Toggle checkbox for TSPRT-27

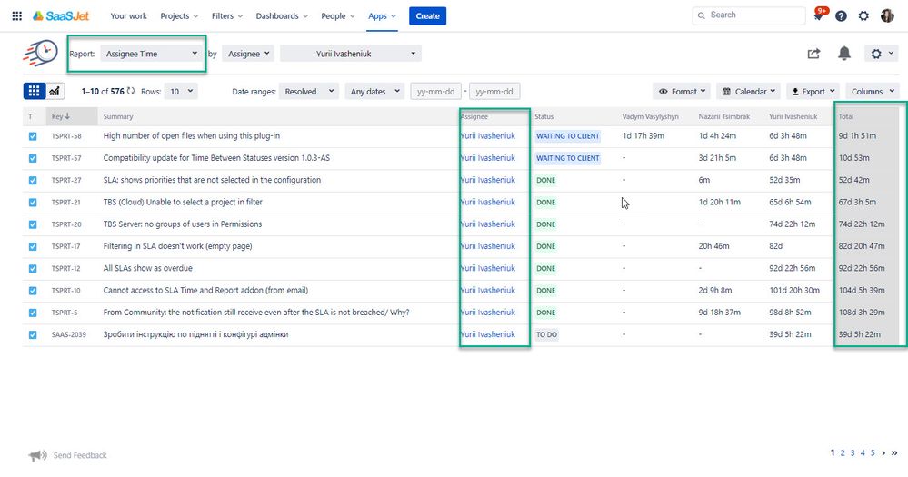click(x=33, y=180)
